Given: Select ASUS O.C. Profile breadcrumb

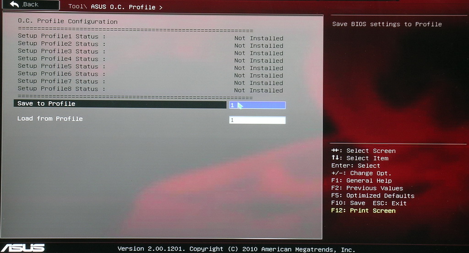Looking at the screenshot, I should pyautogui.click(x=123, y=7).
